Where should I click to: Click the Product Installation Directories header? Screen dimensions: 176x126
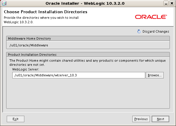click(x=88, y=55)
